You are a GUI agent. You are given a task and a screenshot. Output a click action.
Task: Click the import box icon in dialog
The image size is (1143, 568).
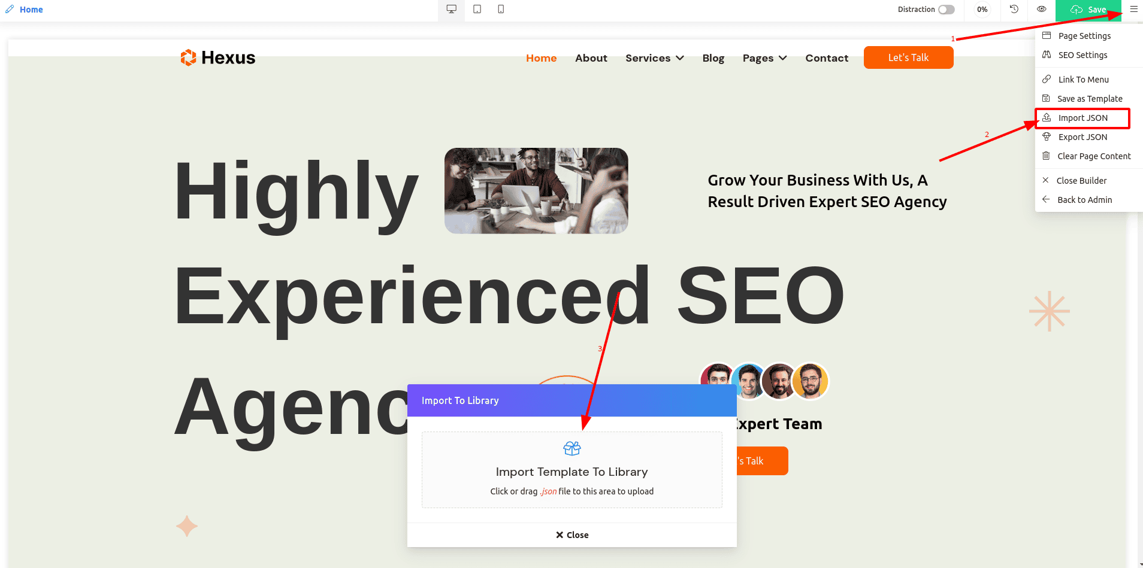(572, 448)
